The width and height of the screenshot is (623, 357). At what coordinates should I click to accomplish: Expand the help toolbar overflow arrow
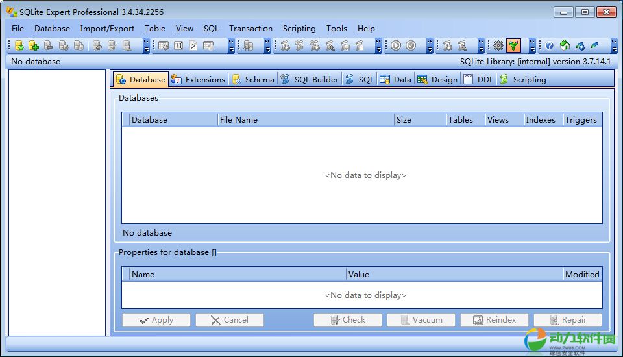tap(613, 46)
